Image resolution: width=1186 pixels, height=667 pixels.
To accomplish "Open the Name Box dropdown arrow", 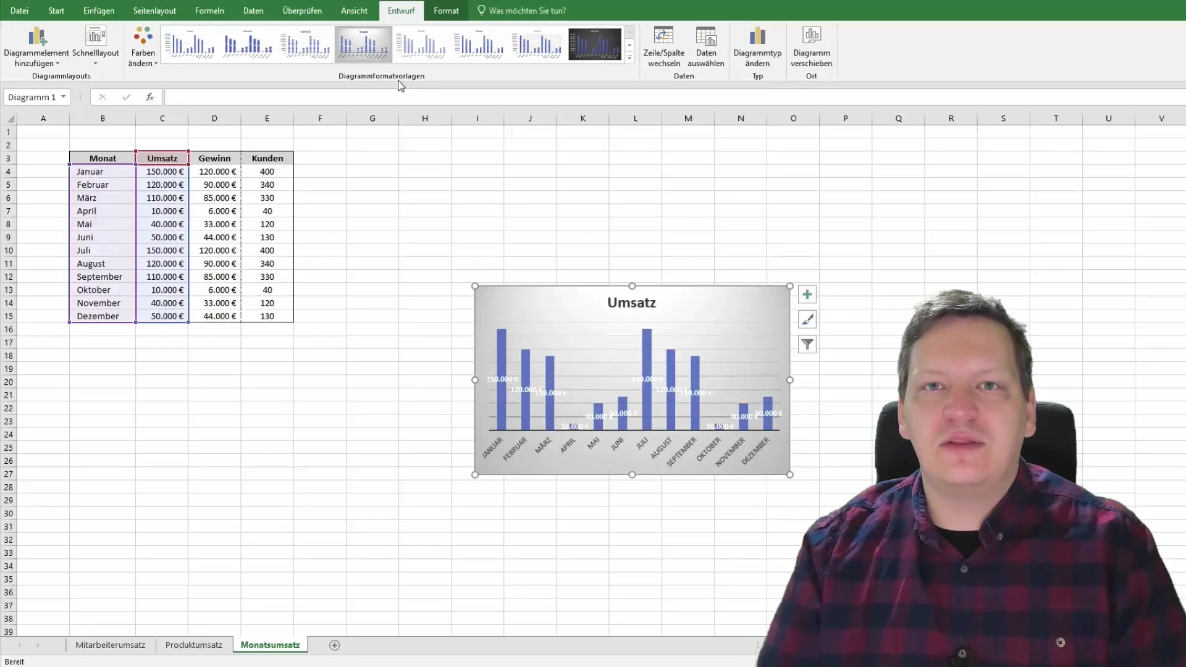I will pyautogui.click(x=63, y=97).
